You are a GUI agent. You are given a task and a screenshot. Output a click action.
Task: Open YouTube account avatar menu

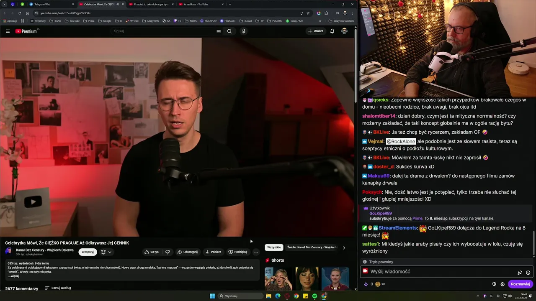[344, 31]
